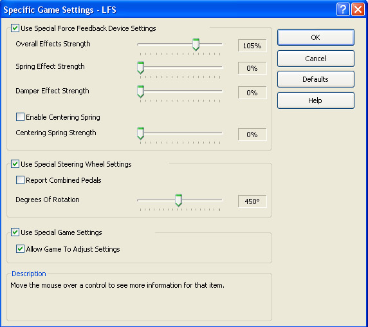Open the Help button
368x327 pixels.
tap(316, 100)
